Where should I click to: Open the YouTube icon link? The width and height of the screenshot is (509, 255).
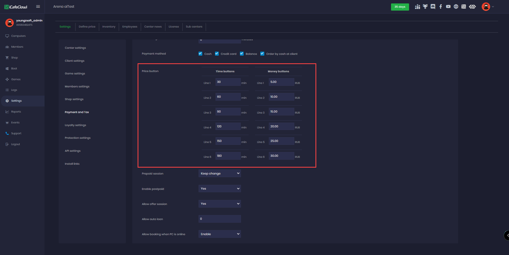point(448,7)
